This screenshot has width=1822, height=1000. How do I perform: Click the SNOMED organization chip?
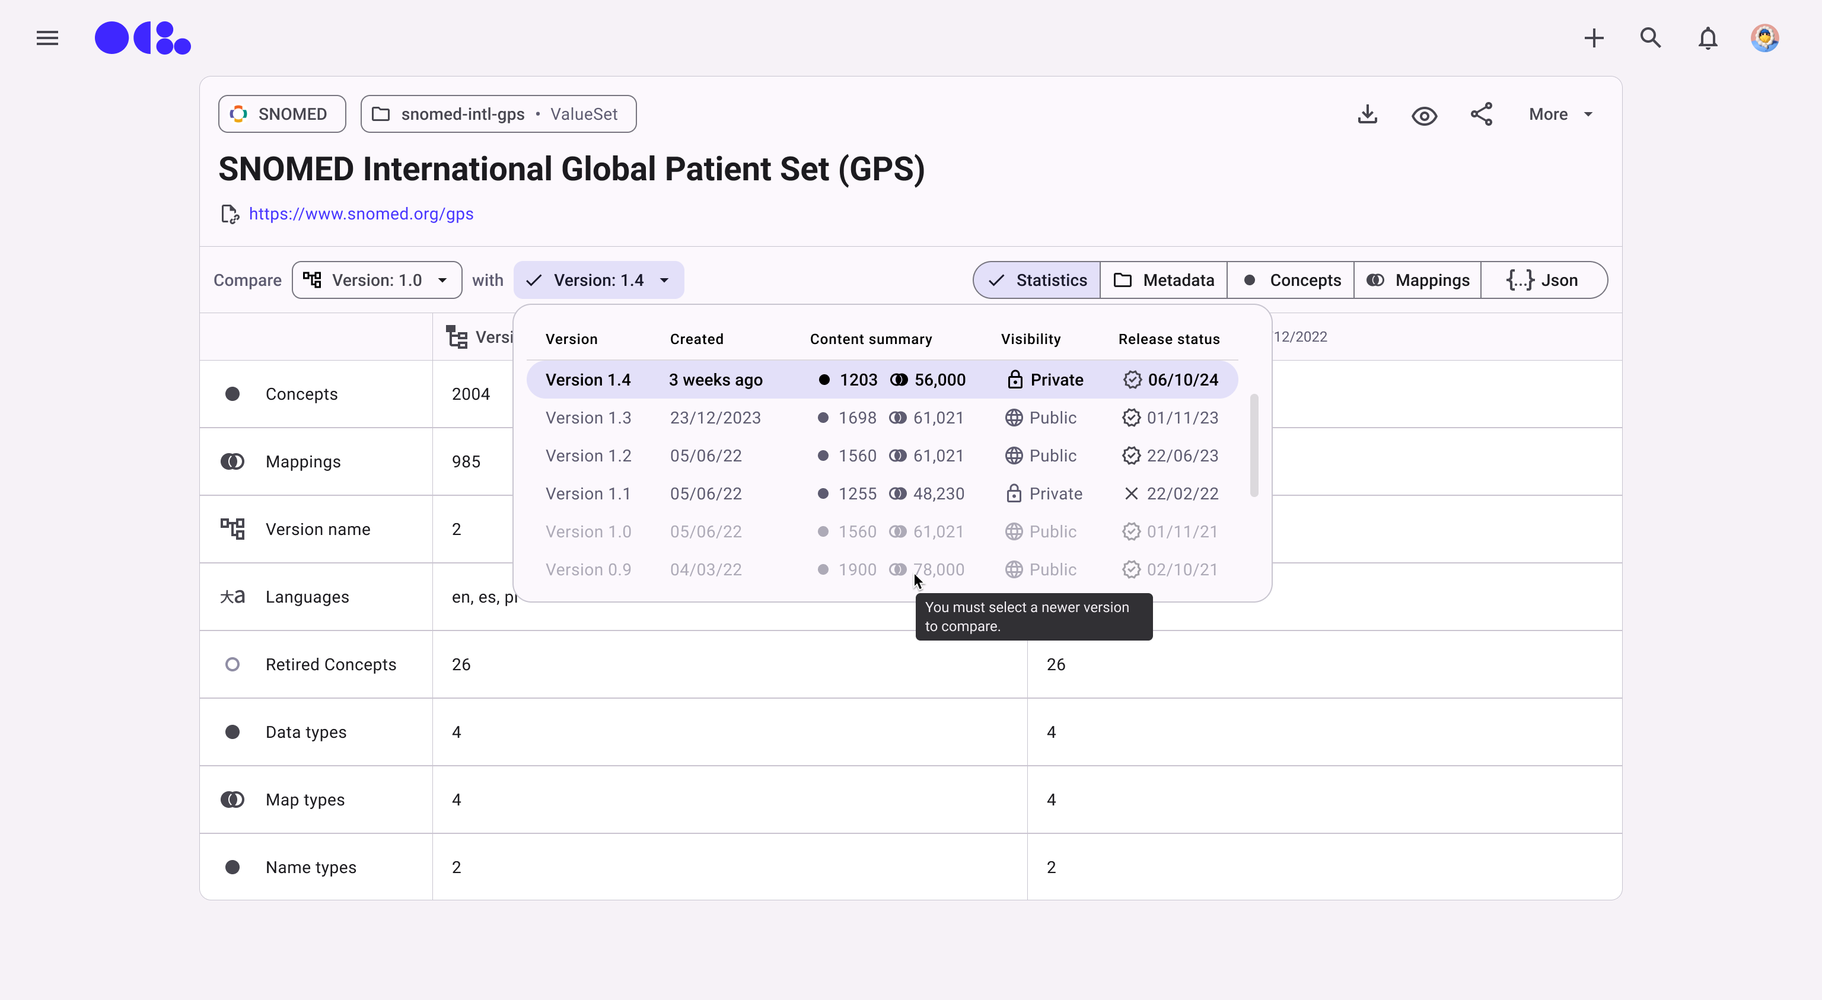282,114
